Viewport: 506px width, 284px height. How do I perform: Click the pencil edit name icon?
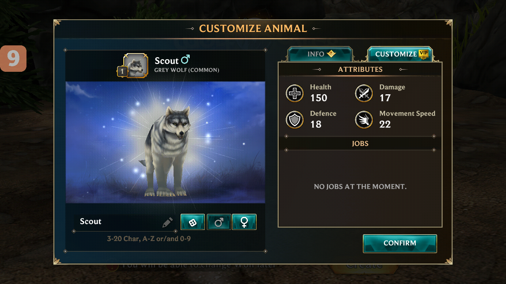pos(168,222)
